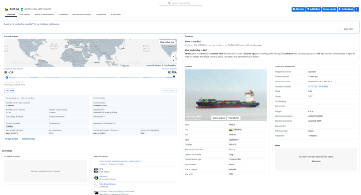Click the green vessel status icon beside ARISTA
The height and width of the screenshot is (195, 361).
[22, 9]
